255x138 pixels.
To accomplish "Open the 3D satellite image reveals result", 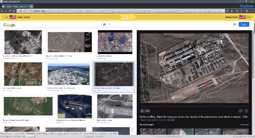I will (x=69, y=74).
